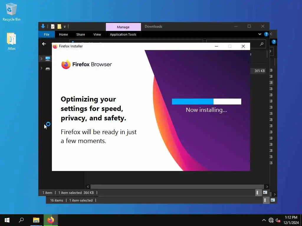Expand the ribbon with the chevron arrow

[260, 34]
